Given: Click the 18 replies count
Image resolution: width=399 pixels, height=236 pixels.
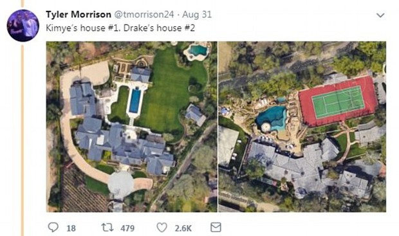Looking at the screenshot, I should tap(71, 228).
